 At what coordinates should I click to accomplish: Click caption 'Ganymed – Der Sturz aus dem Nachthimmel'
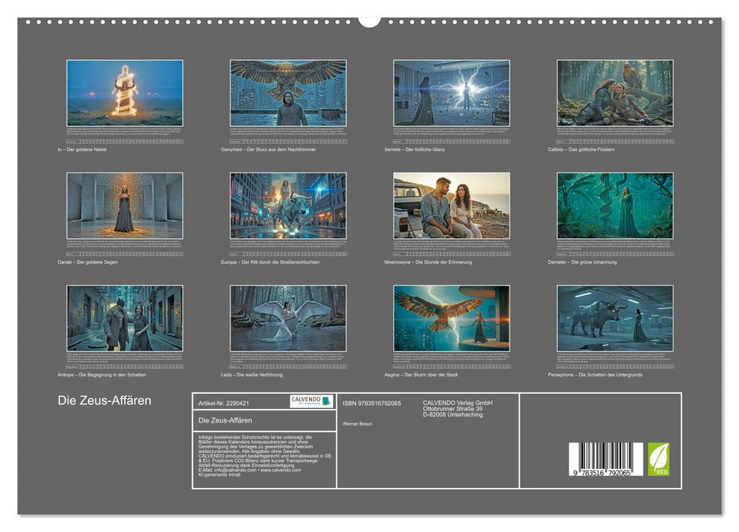click(x=268, y=149)
